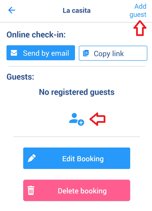Click the red upward-pointing arrow annotation
This screenshot has height=211, width=152.
(x=140, y=28)
